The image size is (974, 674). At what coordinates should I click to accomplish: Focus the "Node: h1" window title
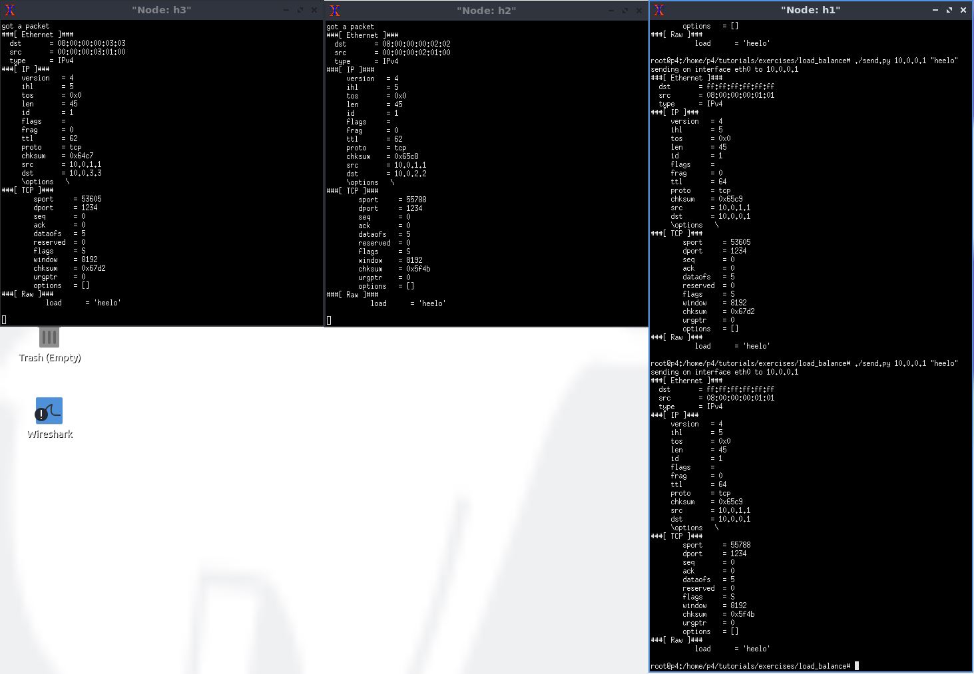(x=810, y=10)
